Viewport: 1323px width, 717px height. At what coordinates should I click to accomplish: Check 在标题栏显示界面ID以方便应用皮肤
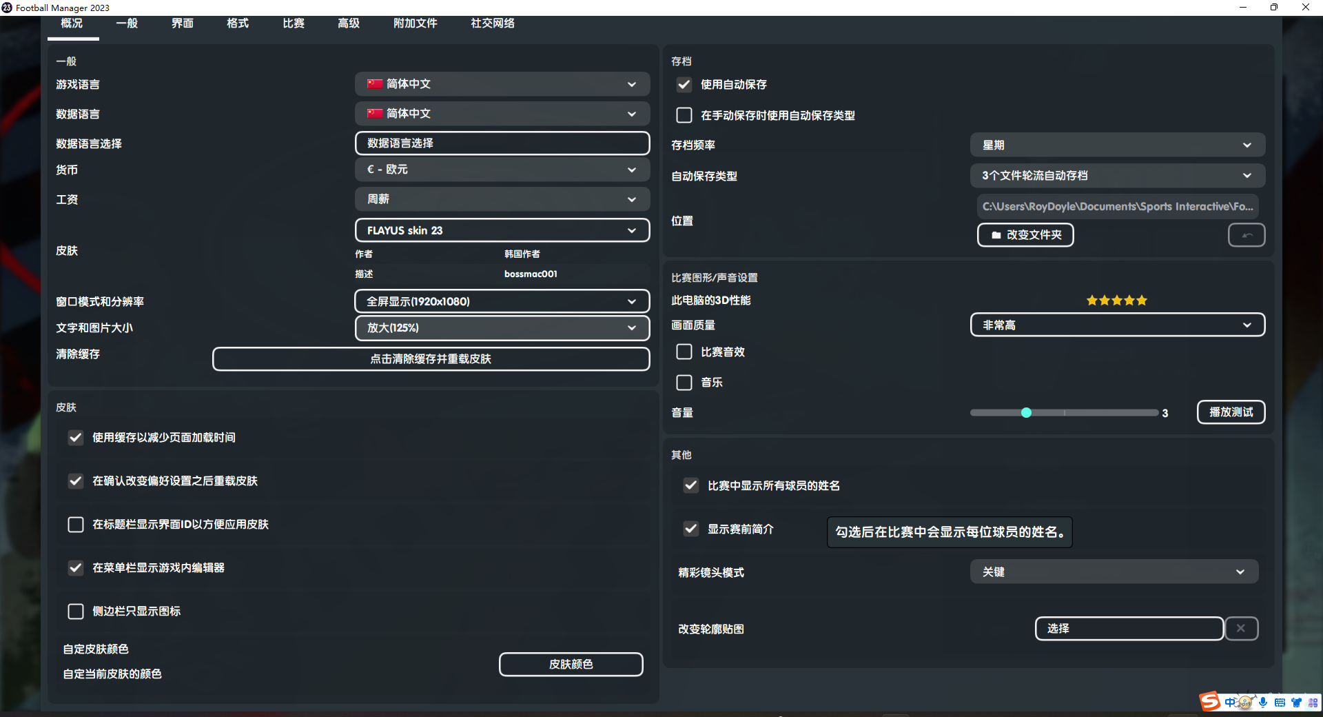(76, 524)
